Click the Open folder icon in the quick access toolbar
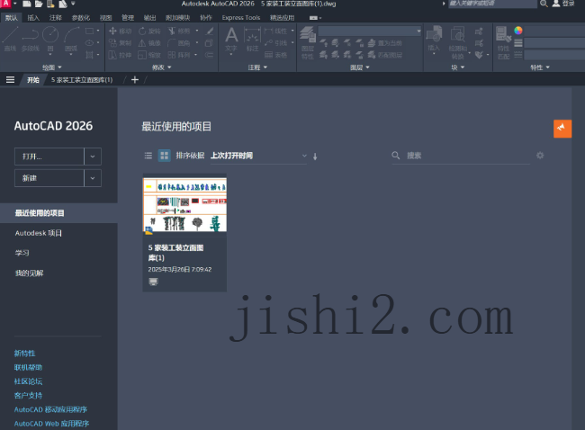 coord(39,4)
